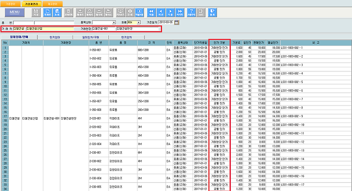352x191 pixels.
Task: Click the 거래처 code field
Action: (x=19, y=29)
